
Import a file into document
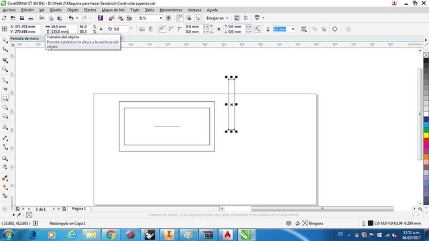(112, 18)
